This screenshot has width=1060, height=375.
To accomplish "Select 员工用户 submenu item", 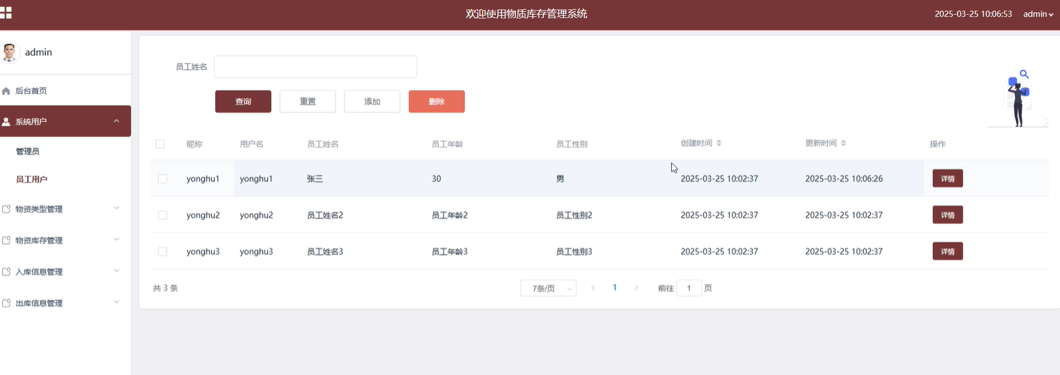I will click(x=32, y=179).
